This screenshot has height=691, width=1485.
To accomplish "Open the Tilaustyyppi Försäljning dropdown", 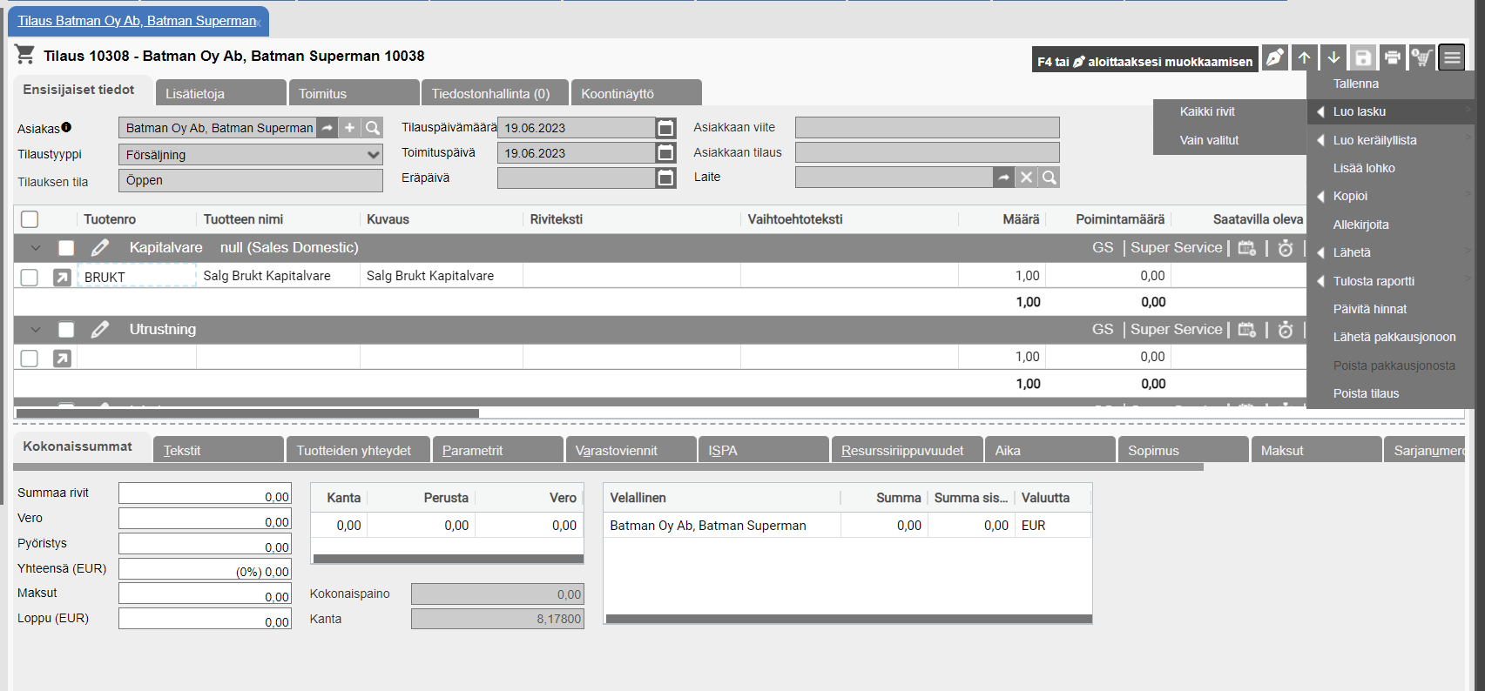I will 251,155.
